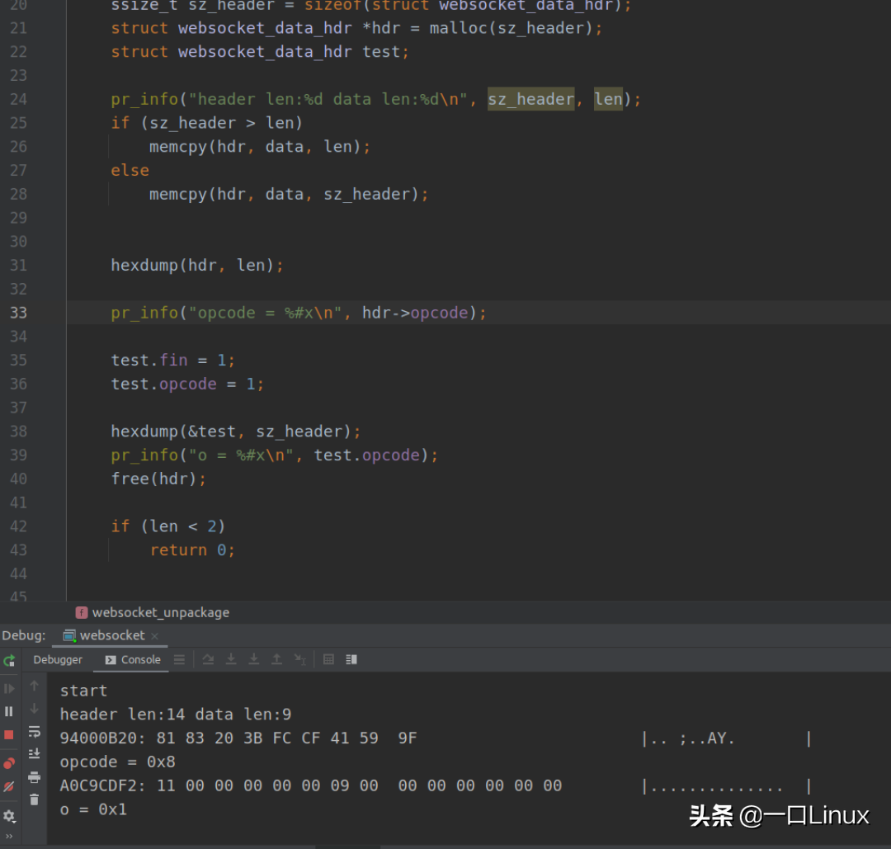Close the websocket debug tab
This screenshot has width=891, height=849.
[x=154, y=636]
